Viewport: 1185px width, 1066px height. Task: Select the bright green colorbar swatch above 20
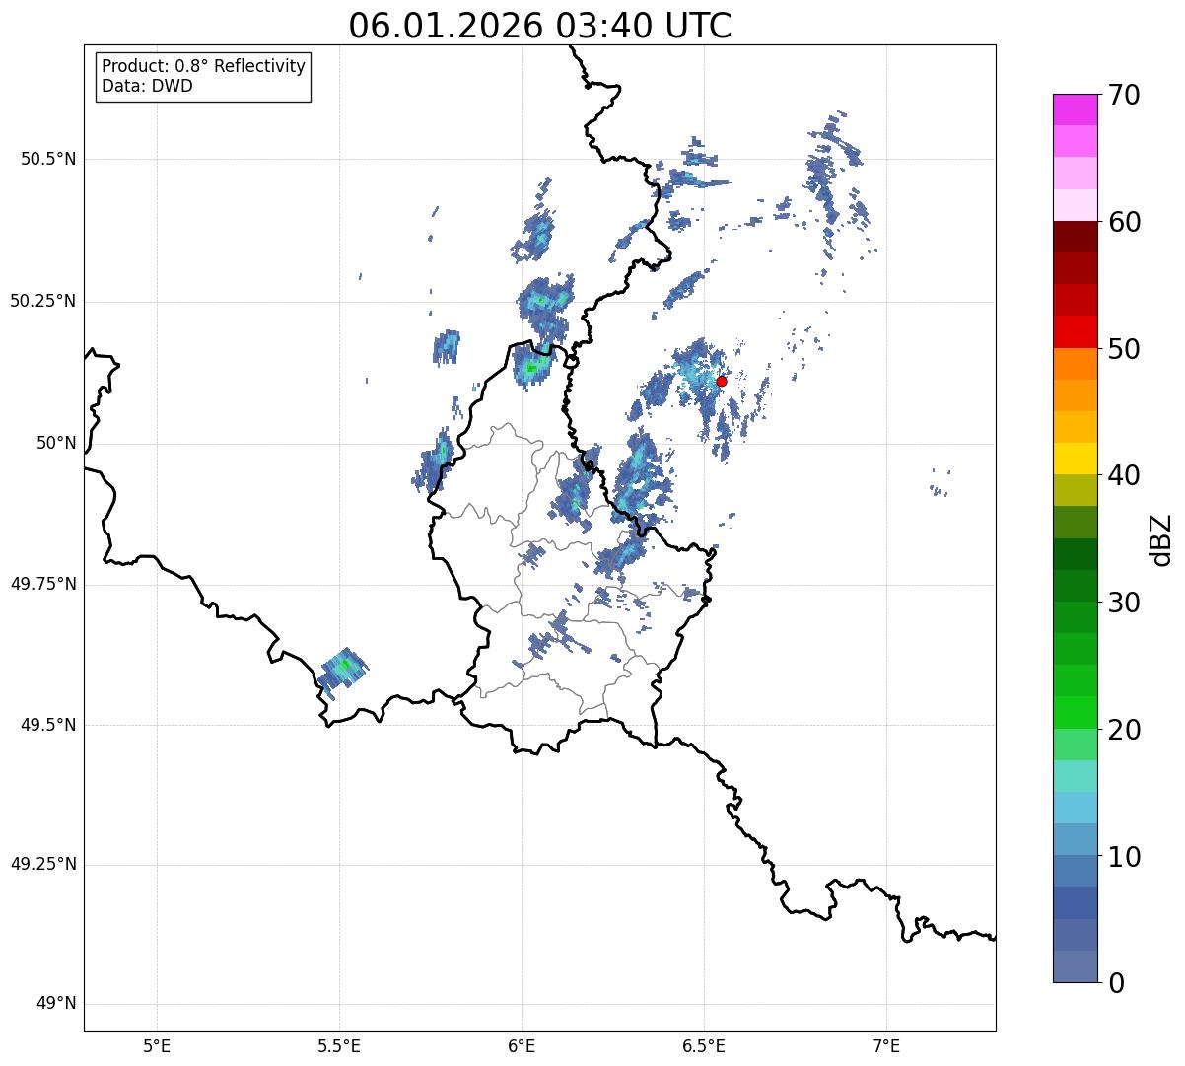(x=1075, y=712)
